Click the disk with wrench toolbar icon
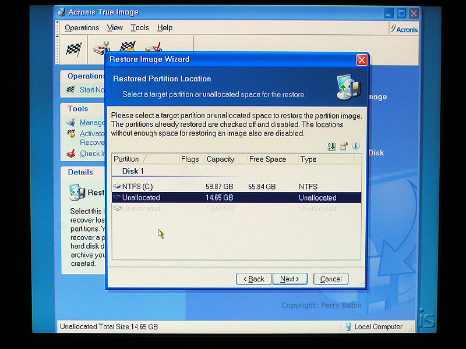Image resolution: width=466 pixels, height=349 pixels. (x=101, y=48)
